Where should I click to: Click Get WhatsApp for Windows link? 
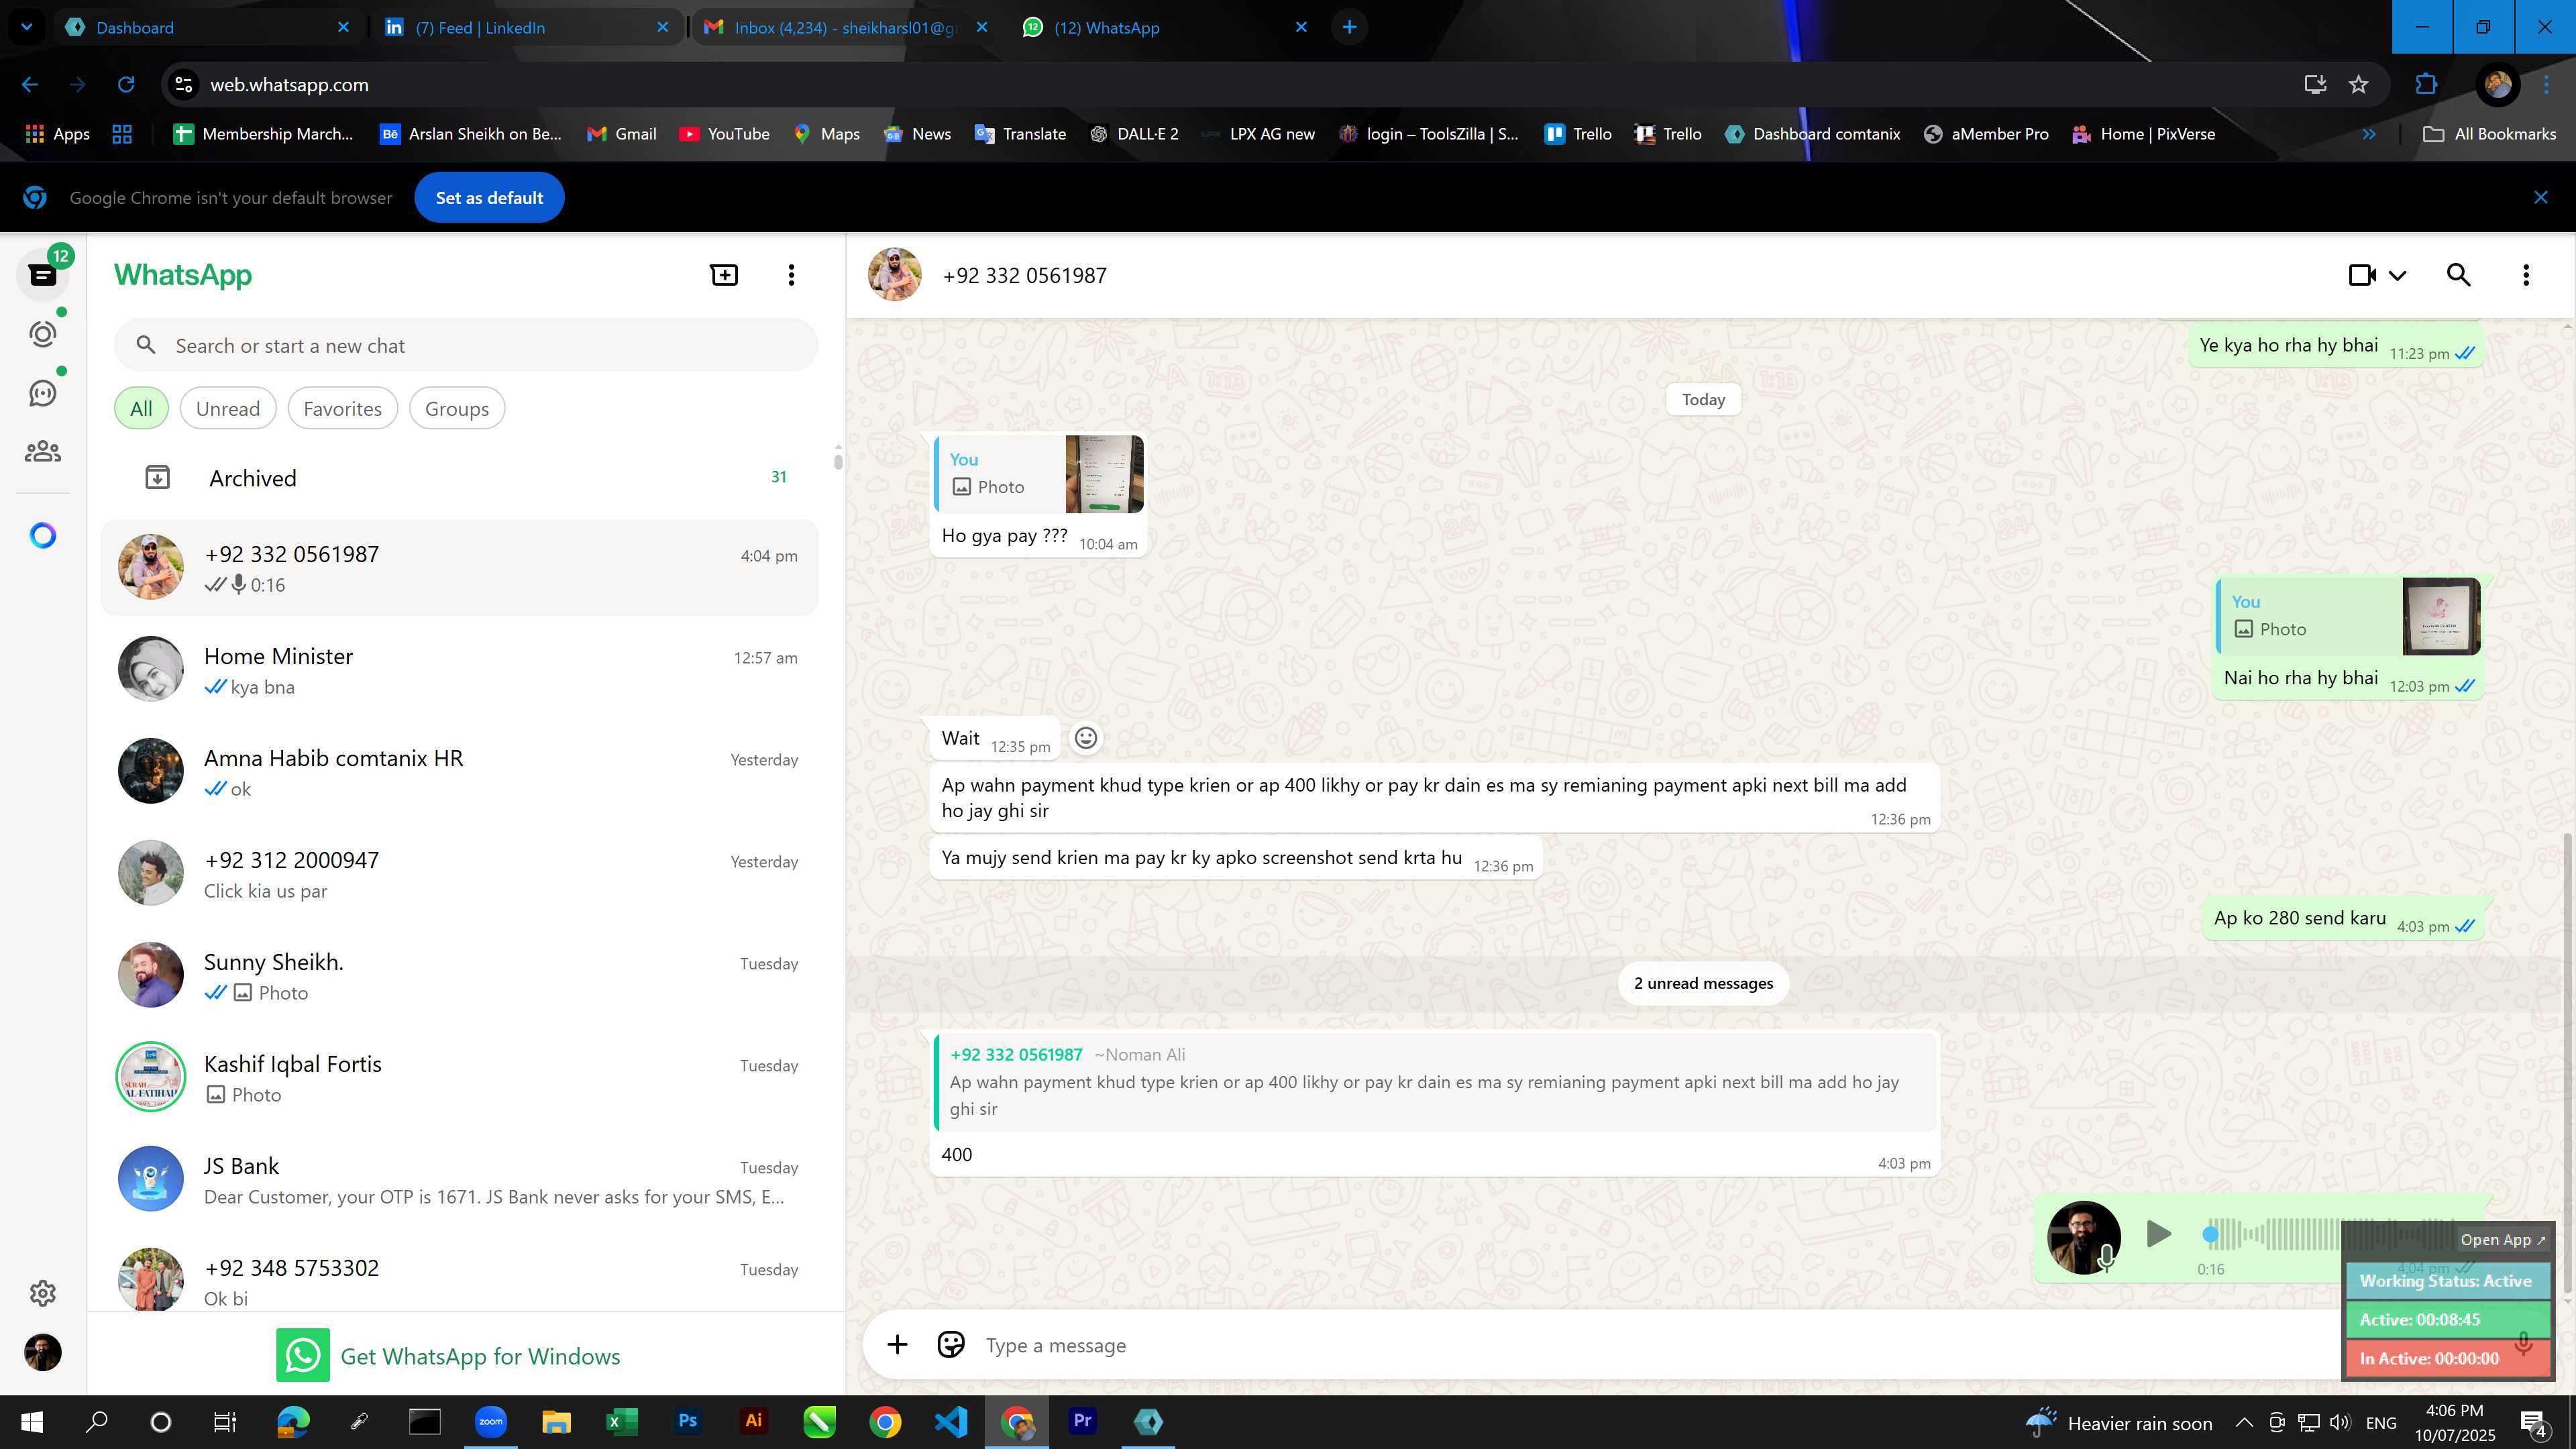click(x=448, y=1356)
